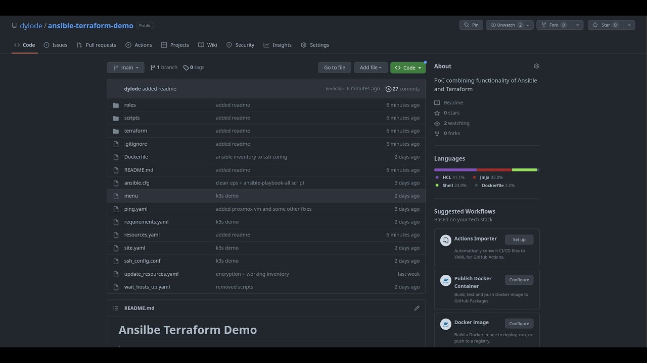Image resolution: width=647 pixels, height=363 pixels.
Task: Click the star icon beside 0 stars
Action: [437, 113]
